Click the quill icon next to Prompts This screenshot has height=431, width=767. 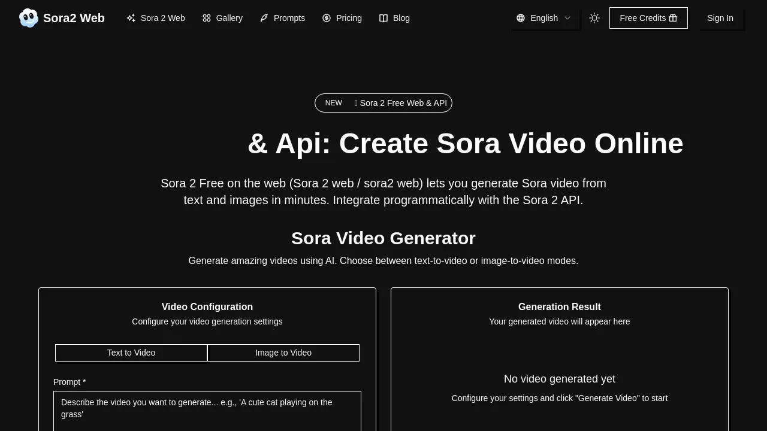(x=264, y=18)
